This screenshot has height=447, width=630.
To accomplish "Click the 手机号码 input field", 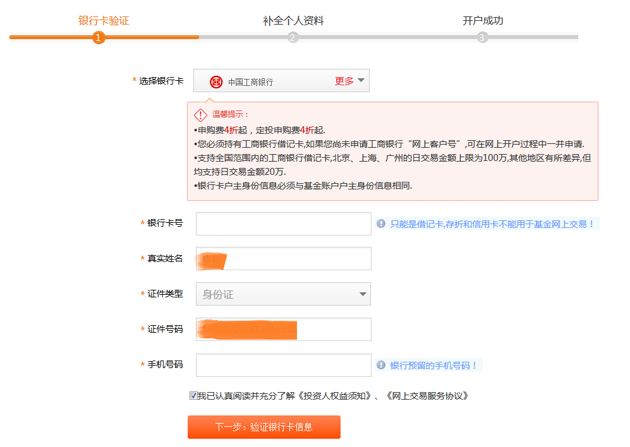I will pos(283,365).
